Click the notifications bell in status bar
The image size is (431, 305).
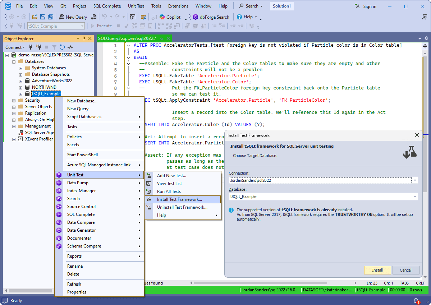coord(416,301)
